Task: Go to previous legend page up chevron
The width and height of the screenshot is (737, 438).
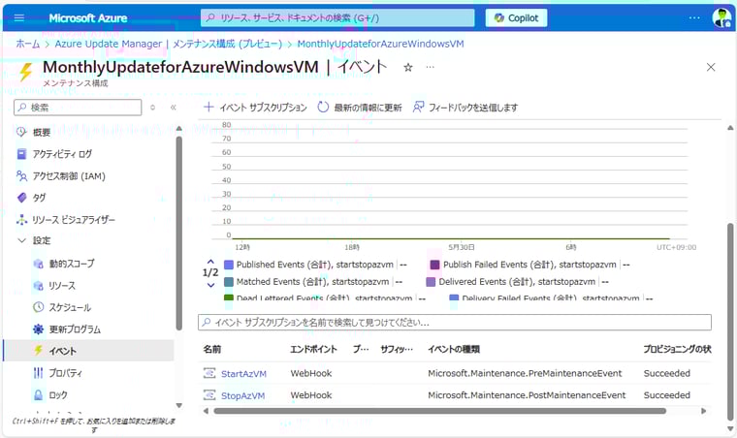Action: [x=210, y=262]
